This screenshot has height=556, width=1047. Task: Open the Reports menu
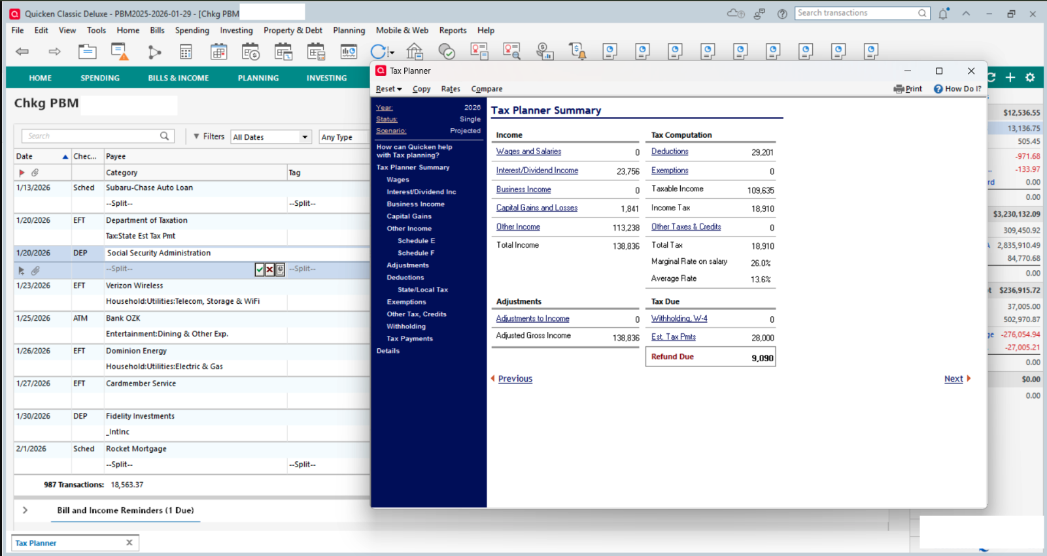click(453, 30)
